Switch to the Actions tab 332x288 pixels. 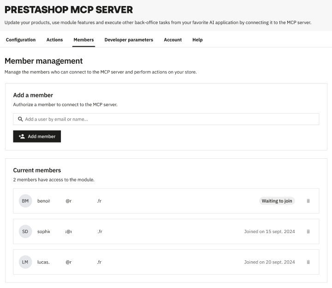click(x=54, y=40)
